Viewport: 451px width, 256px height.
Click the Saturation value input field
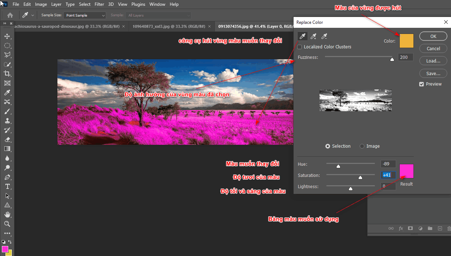(388, 175)
